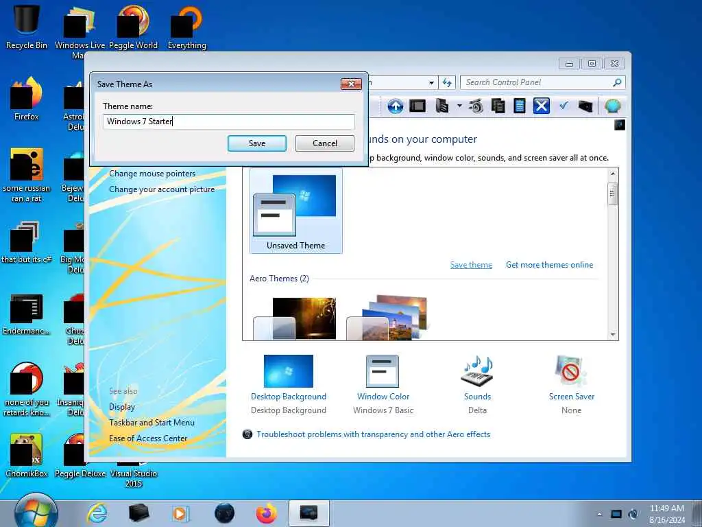
Task: Click the Search Control Panel magnifier icon
Action: [617, 82]
